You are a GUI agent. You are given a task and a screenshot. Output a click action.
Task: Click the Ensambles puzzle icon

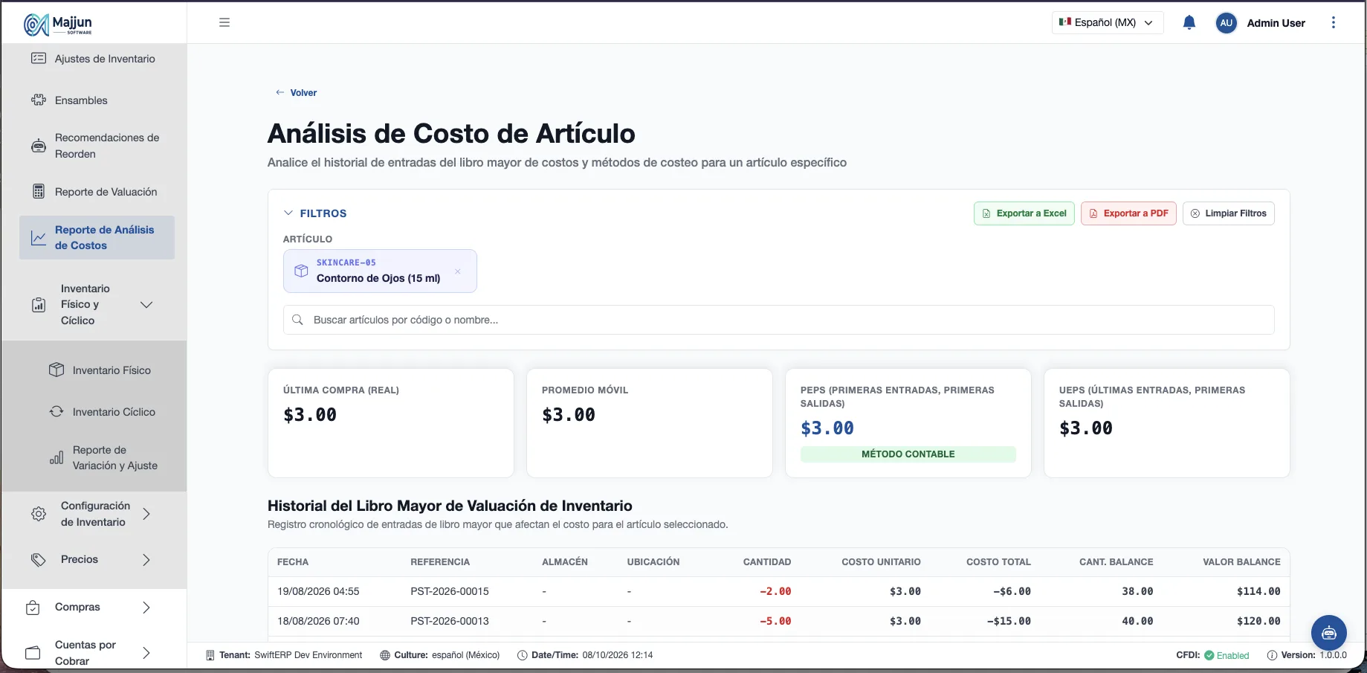[39, 100]
